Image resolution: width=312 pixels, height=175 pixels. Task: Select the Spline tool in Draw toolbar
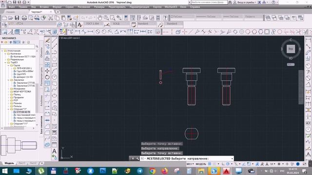(55, 89)
